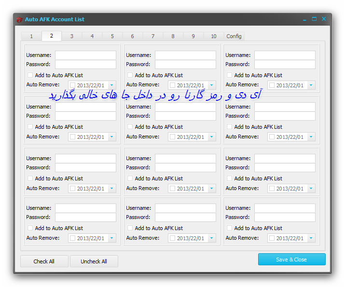345x287 pixels.
Task: Close the Auto AFK Account List window
Action: click(324, 19)
